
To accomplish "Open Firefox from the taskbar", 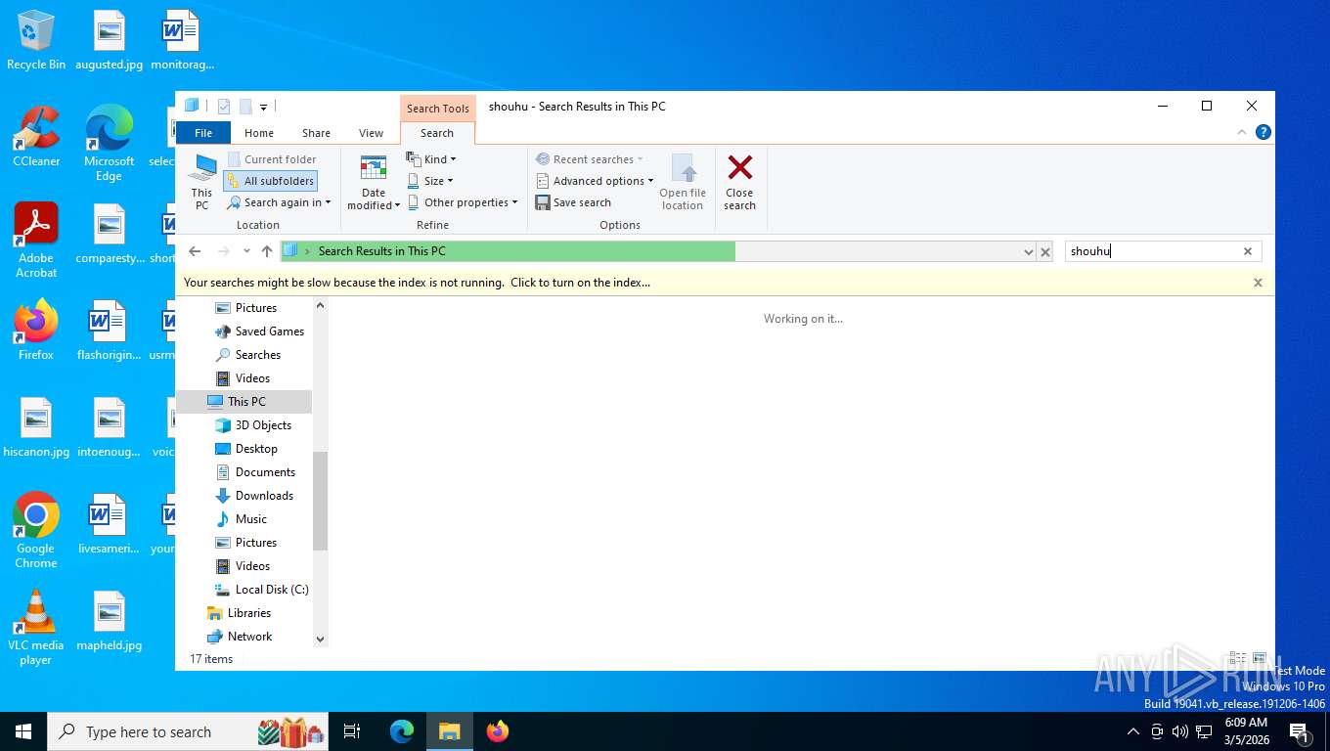I will click(498, 731).
